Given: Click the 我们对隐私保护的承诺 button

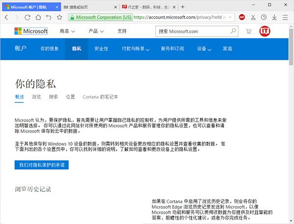Looking at the screenshot, I should point(42,165).
